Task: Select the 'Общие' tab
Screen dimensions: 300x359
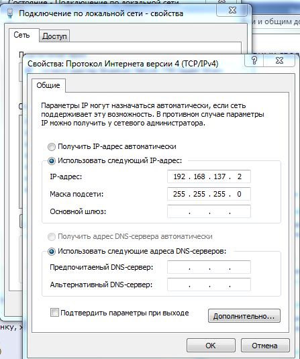Action: click(x=48, y=85)
